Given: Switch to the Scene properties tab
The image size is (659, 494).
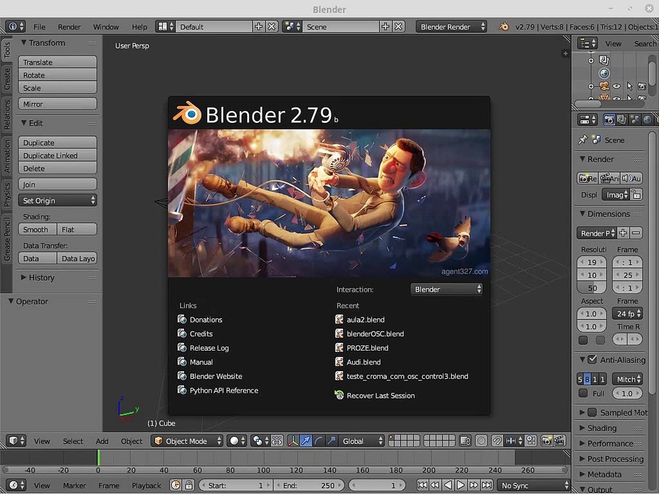Looking at the screenshot, I should (634, 119).
